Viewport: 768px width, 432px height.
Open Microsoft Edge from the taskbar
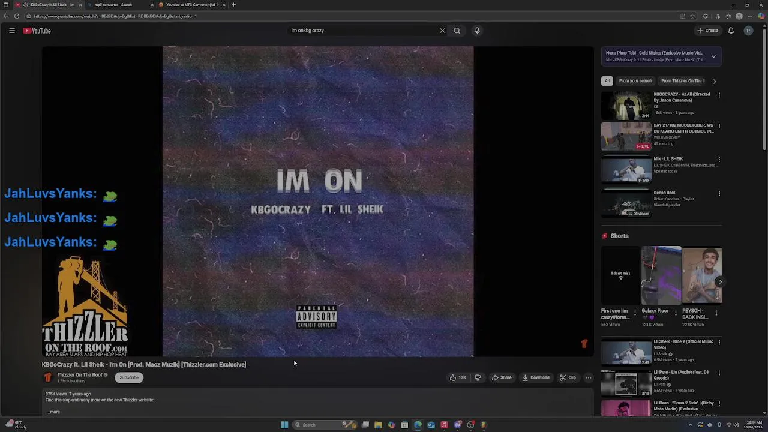click(418, 425)
